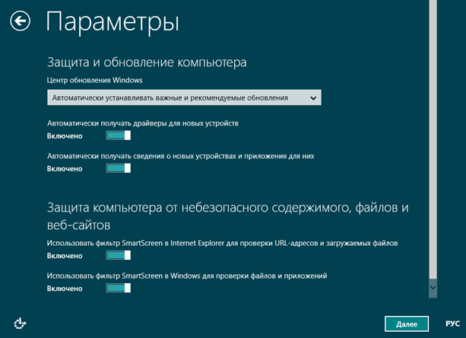Toggle automatic driver download for new devices
Viewport: 466px width, 338px height.
tap(119, 136)
